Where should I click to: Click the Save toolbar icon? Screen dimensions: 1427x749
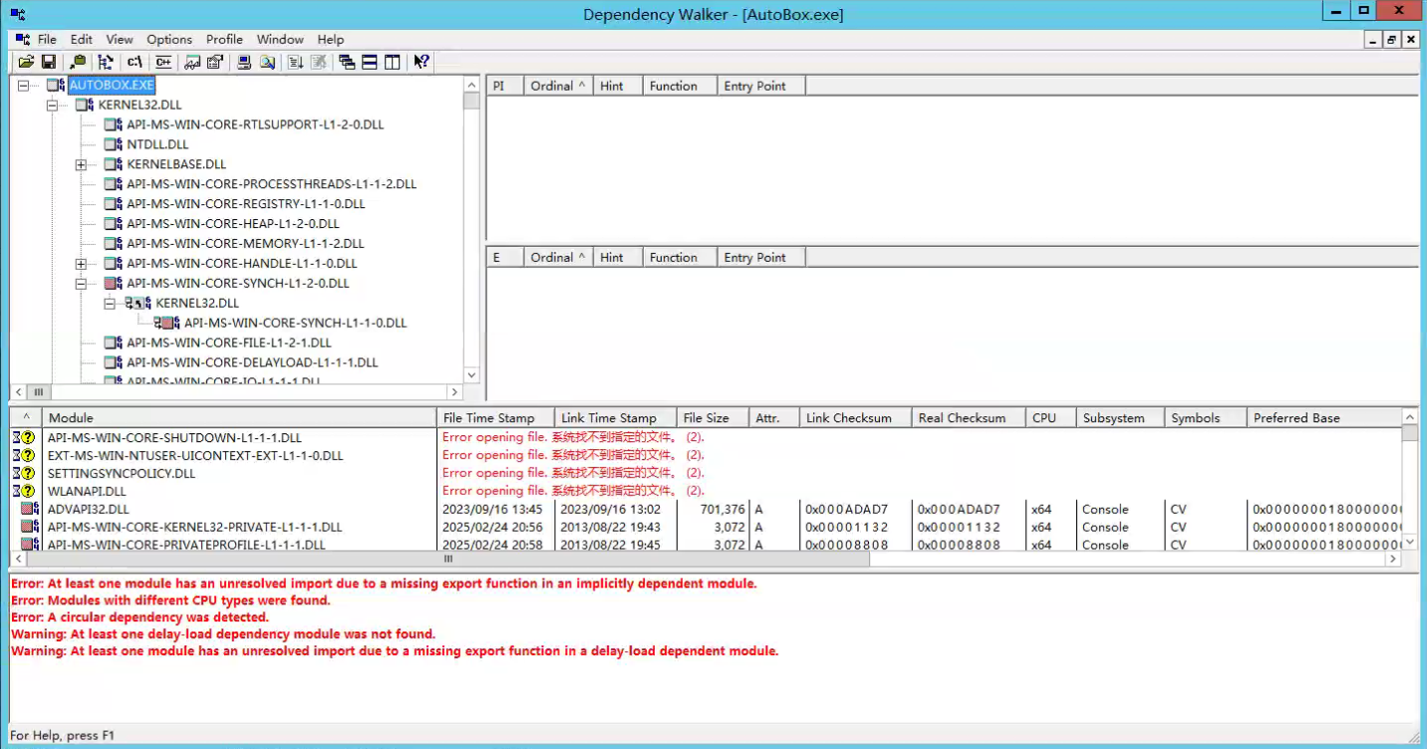click(48, 62)
